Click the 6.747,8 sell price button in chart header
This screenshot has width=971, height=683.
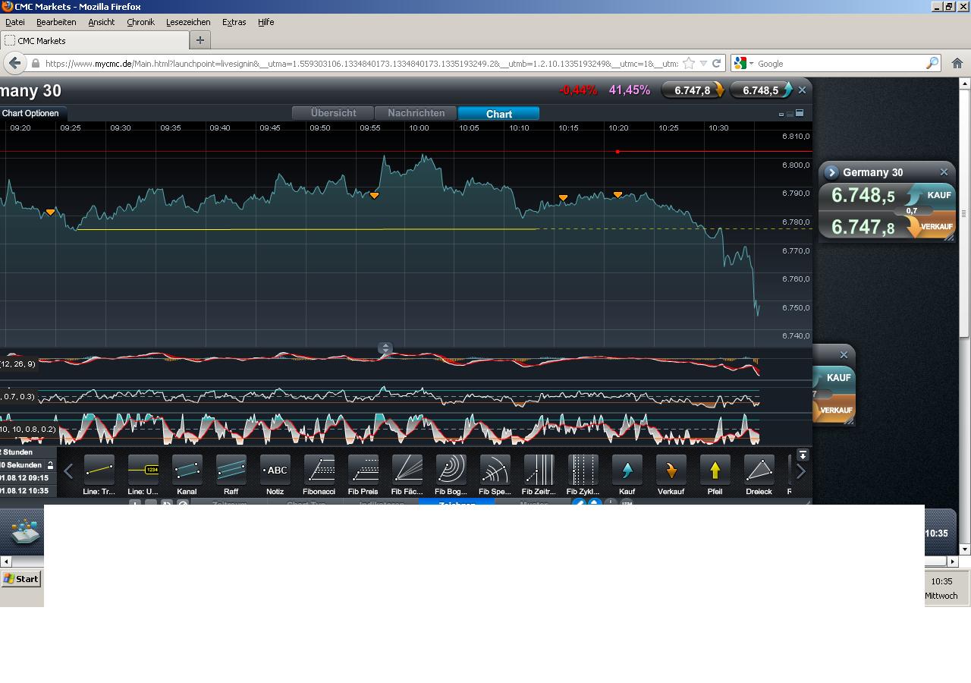click(693, 90)
